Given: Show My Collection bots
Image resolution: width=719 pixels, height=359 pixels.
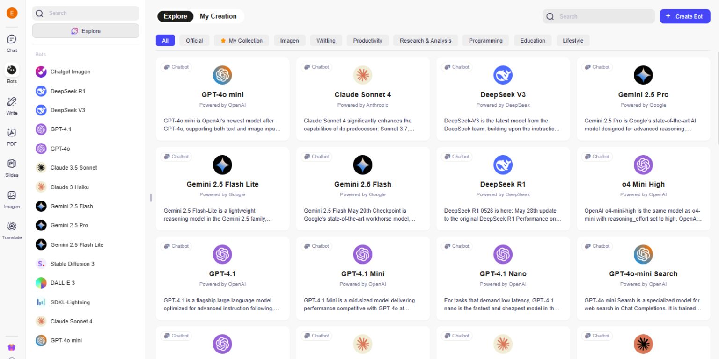Looking at the screenshot, I should [242, 41].
